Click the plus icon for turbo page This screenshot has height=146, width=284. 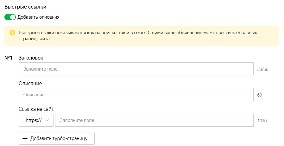click(x=25, y=138)
